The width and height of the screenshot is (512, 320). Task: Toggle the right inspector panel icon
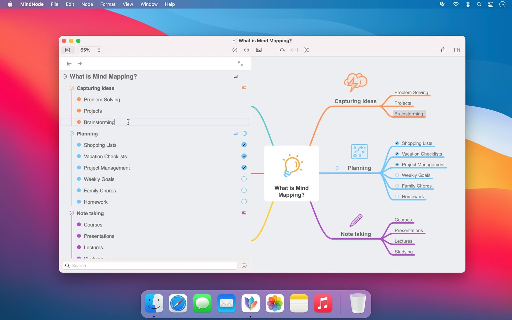coord(457,50)
